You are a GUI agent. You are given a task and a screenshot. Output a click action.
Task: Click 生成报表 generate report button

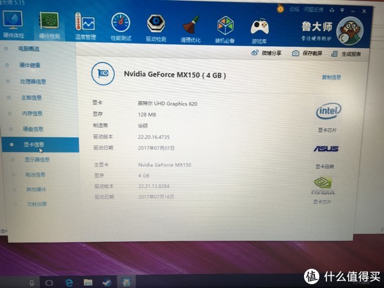click(x=346, y=54)
